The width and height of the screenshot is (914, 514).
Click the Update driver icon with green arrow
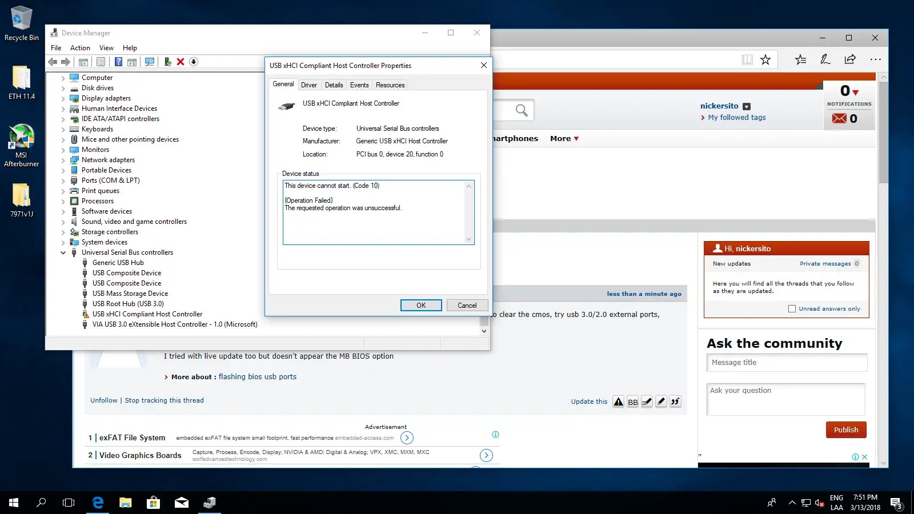[x=167, y=62]
